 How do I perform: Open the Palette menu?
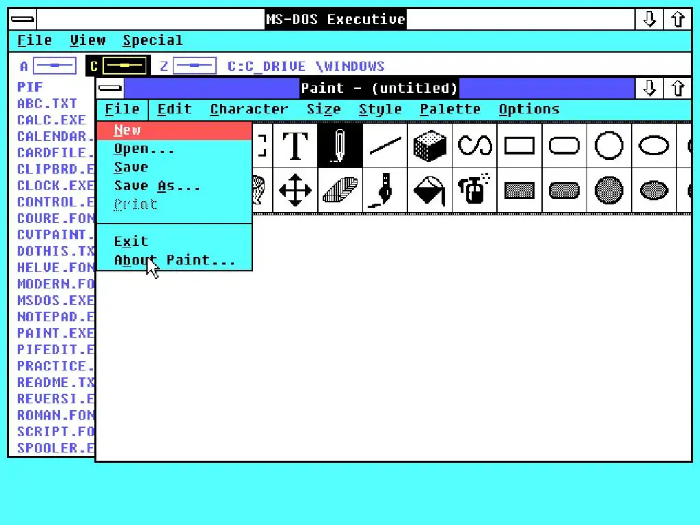pos(450,109)
